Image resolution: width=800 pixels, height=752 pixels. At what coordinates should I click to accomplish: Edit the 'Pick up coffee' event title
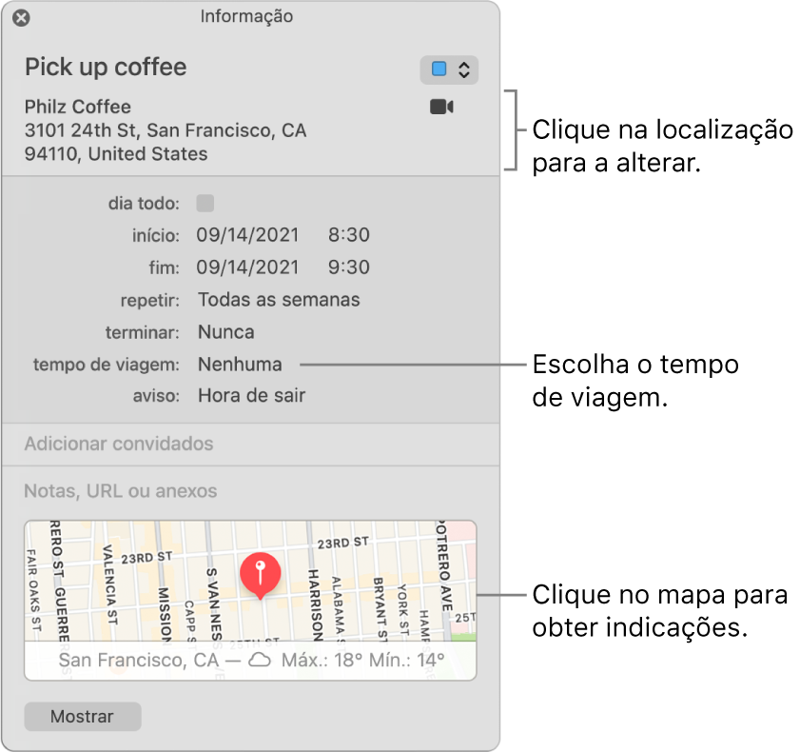[x=105, y=68]
